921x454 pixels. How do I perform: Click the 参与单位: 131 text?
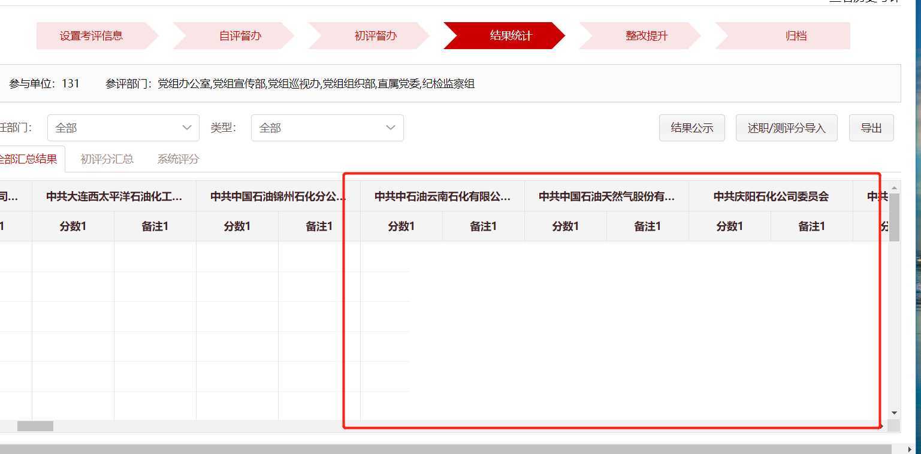click(44, 84)
